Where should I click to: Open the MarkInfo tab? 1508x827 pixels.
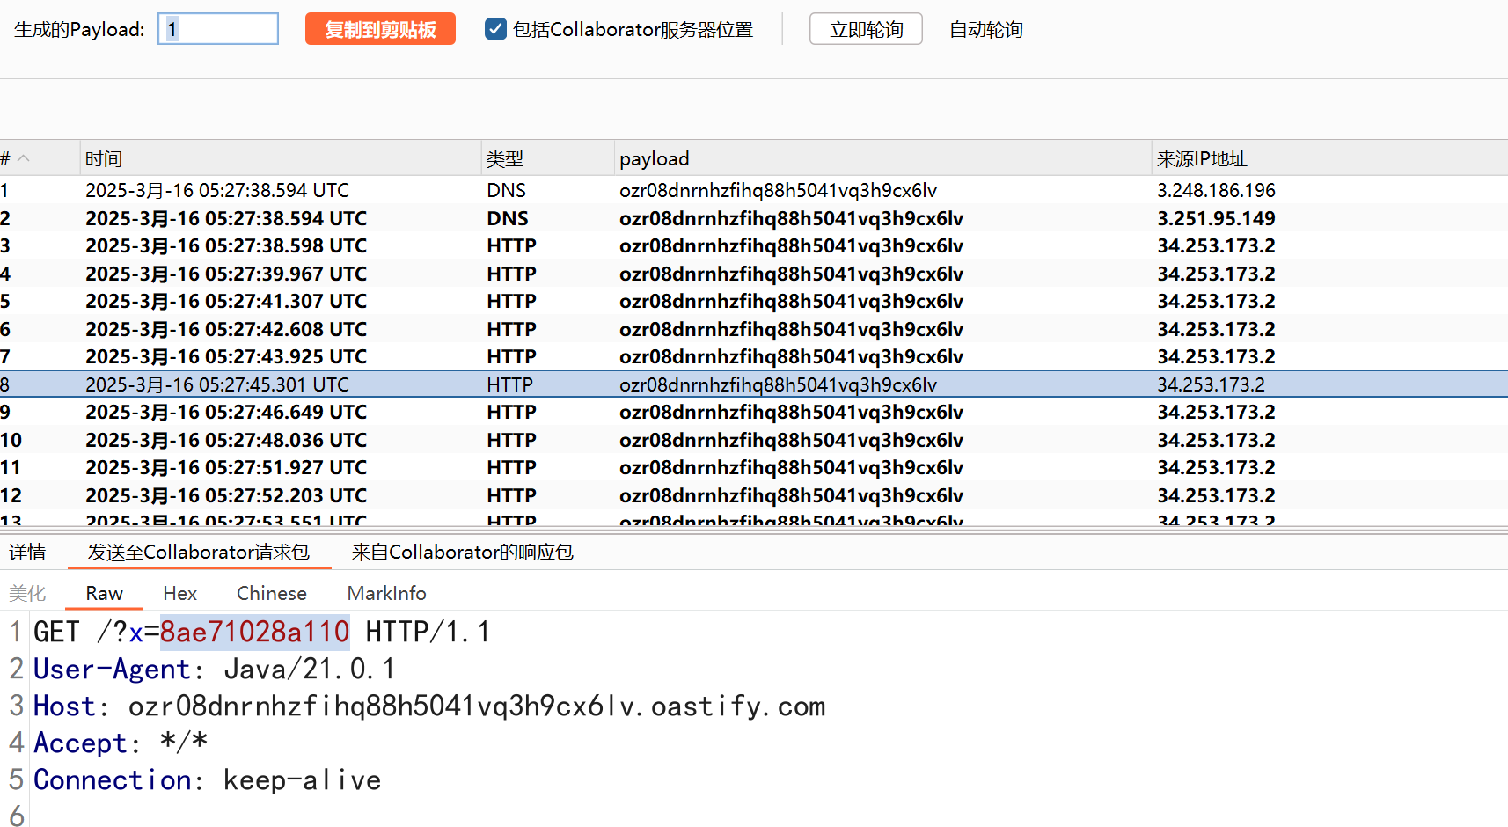click(386, 594)
